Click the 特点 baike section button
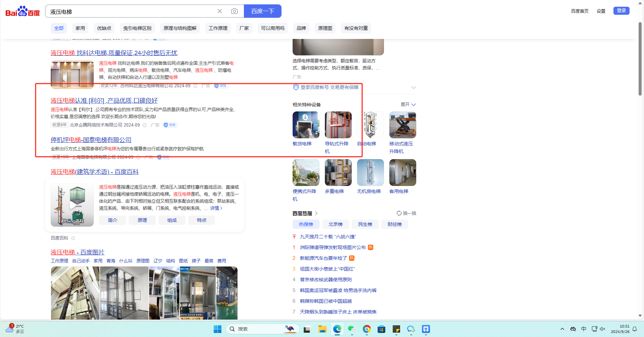This screenshot has width=644, height=337. 202,220
